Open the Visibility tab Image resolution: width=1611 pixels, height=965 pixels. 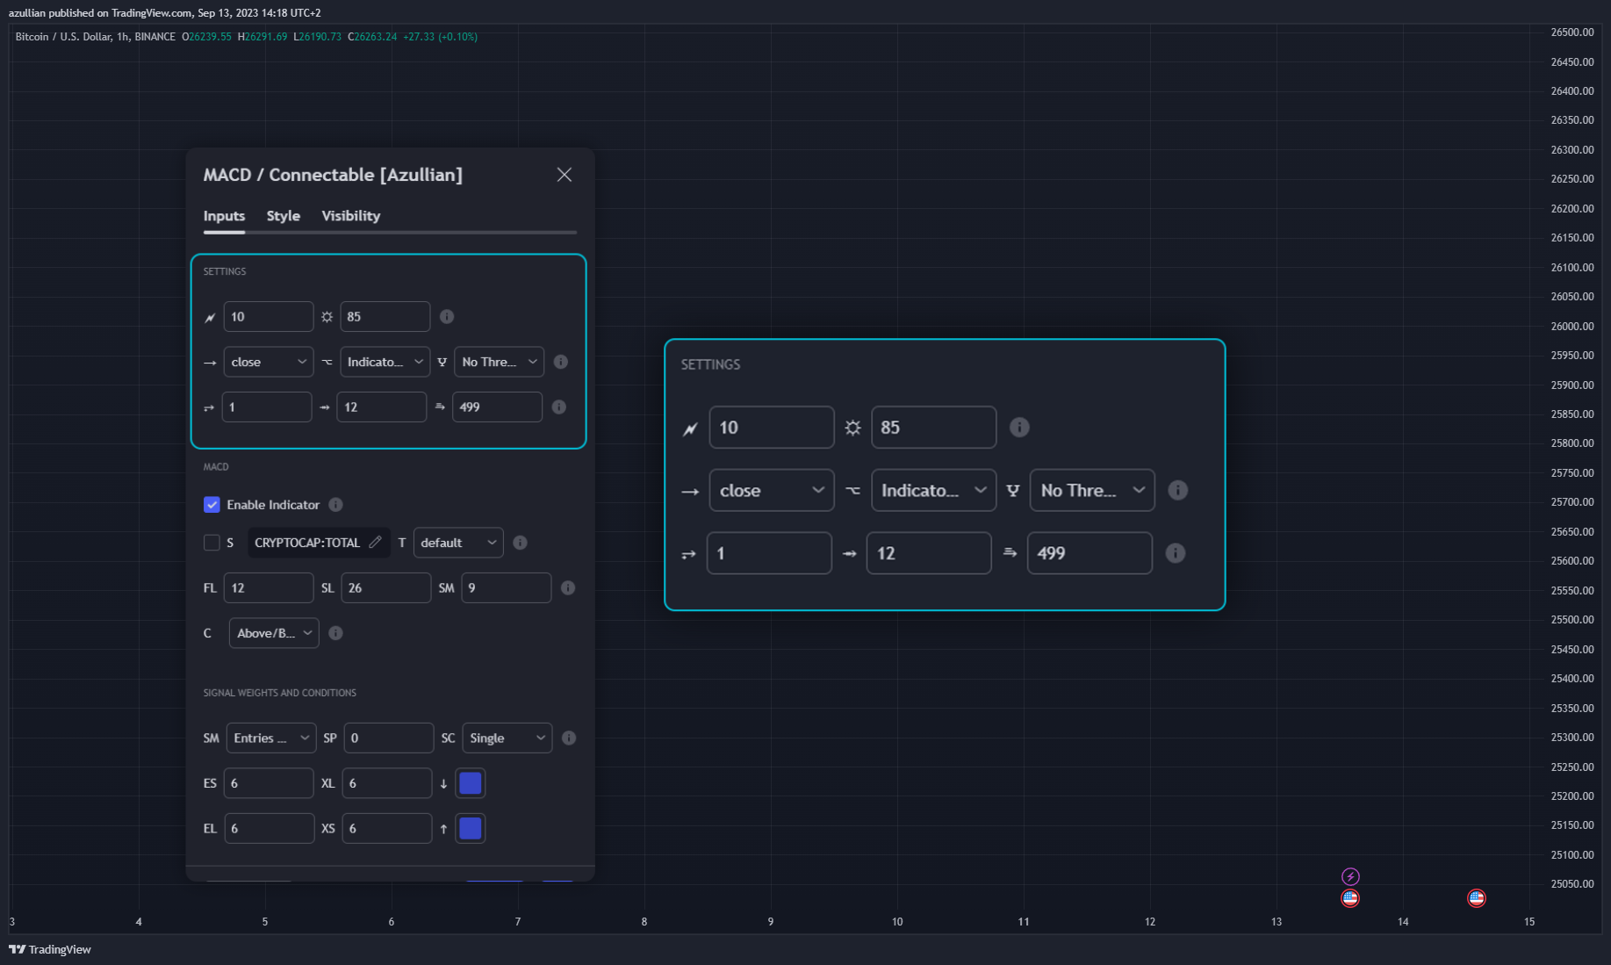tap(350, 216)
